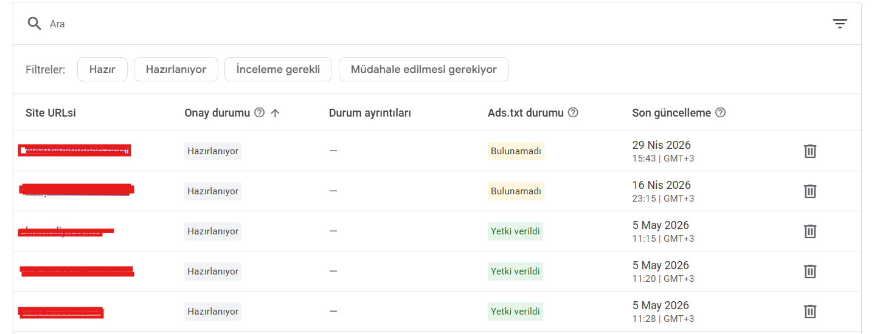Delete the site updated 16 Nis 2026

810,191
